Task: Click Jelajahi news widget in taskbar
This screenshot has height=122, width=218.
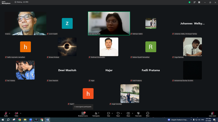Action: coord(178,120)
